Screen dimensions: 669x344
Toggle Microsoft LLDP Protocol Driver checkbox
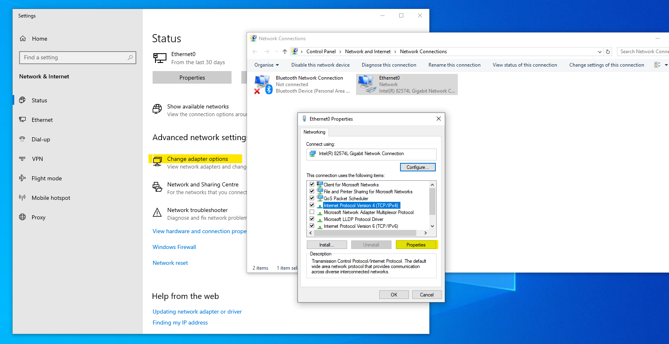(x=312, y=219)
